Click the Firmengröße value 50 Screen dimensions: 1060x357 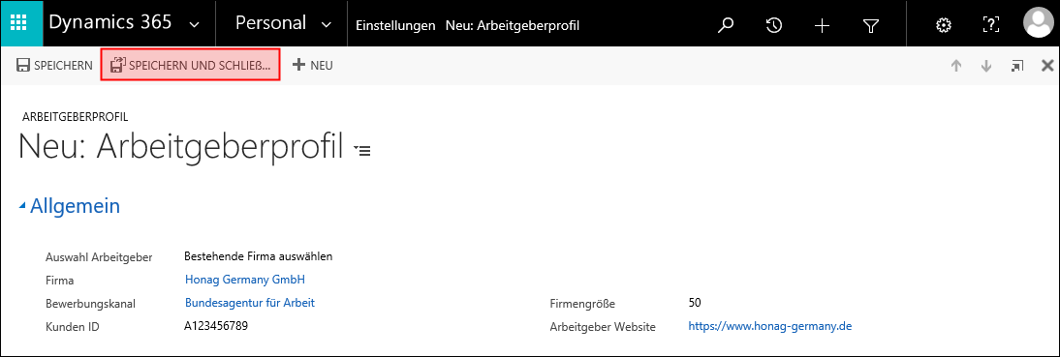[695, 302]
